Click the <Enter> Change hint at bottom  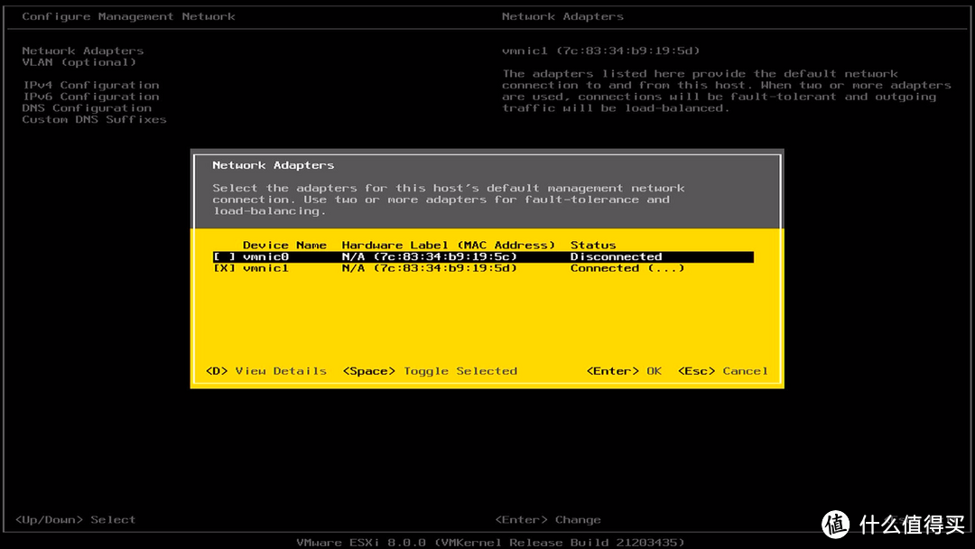[x=548, y=520]
